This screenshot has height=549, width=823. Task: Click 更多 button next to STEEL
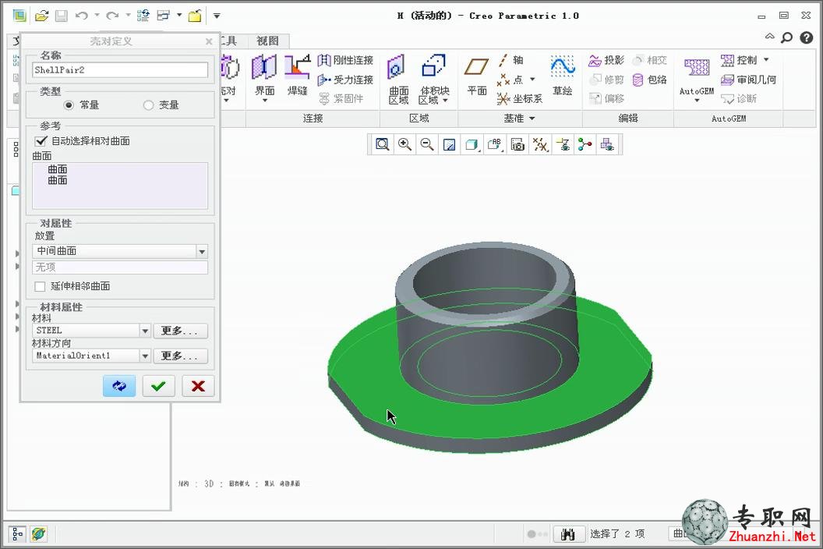[x=181, y=331]
